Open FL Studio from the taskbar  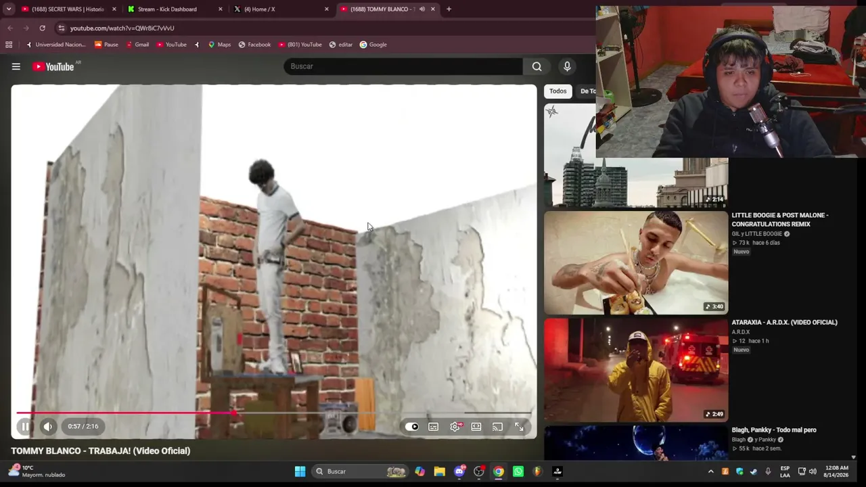click(538, 471)
